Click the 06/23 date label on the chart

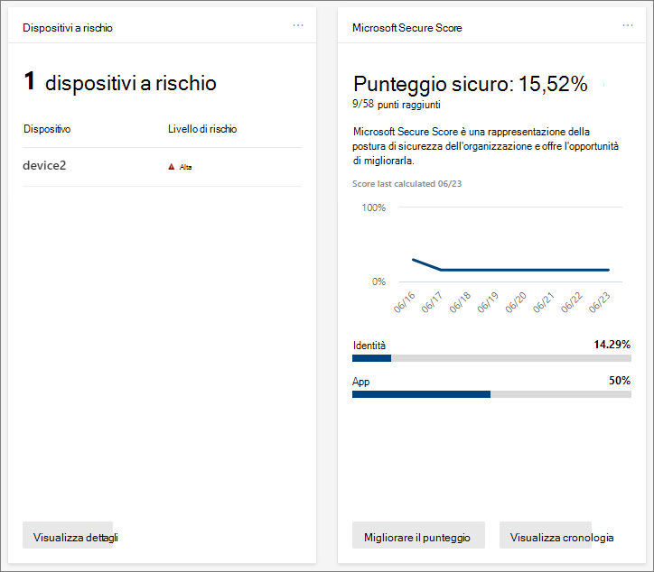[600, 302]
